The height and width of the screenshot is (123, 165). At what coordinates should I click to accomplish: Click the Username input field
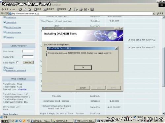[28, 51]
